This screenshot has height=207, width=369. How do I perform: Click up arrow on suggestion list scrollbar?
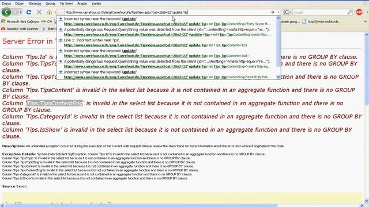click(x=278, y=18)
